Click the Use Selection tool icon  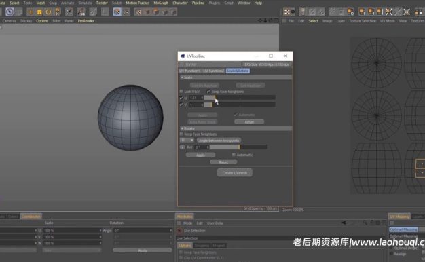pos(179,231)
